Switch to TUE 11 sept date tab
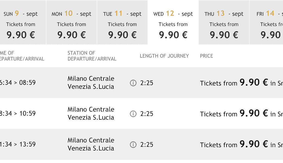Viewport: 283px width, 163px height. 122,24
